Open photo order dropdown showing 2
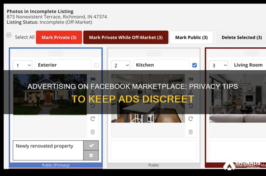Viewport: 266px width, 176px height. point(121,65)
